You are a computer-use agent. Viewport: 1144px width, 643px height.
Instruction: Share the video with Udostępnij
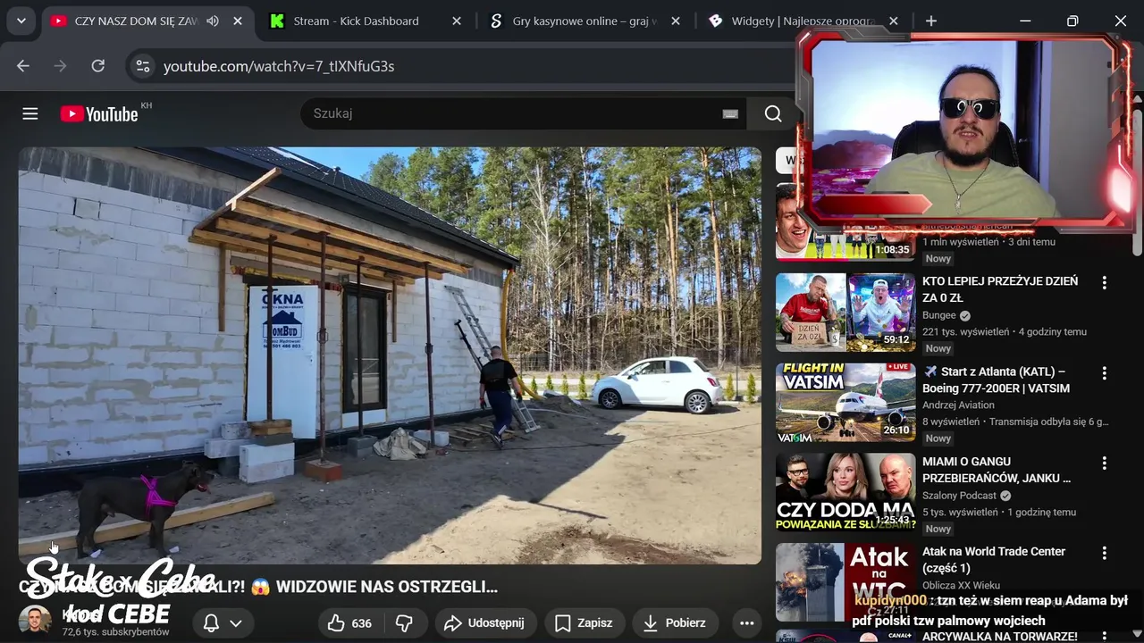pyautogui.click(x=485, y=623)
